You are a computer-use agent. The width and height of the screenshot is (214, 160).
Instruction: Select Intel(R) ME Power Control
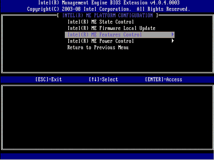pos(101,41)
